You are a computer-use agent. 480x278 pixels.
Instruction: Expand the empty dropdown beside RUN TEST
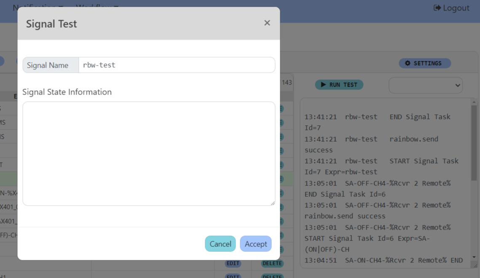point(425,85)
